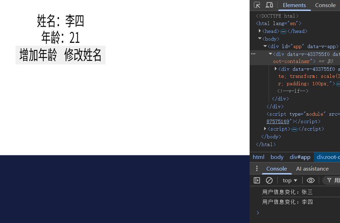
Task: Click the 修改姓名 button
Action: pos(83,55)
